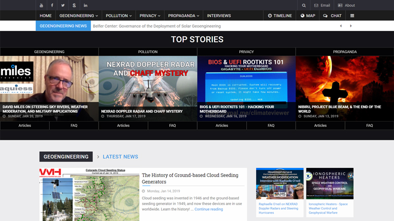This screenshot has height=221, width=394.
Task: Go to the HOME menu item
Action: (x=45, y=16)
